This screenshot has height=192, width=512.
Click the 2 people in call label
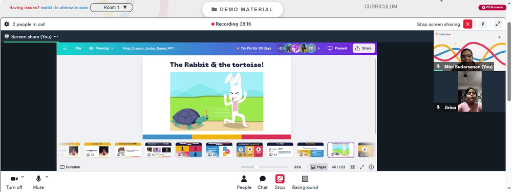coord(29,24)
